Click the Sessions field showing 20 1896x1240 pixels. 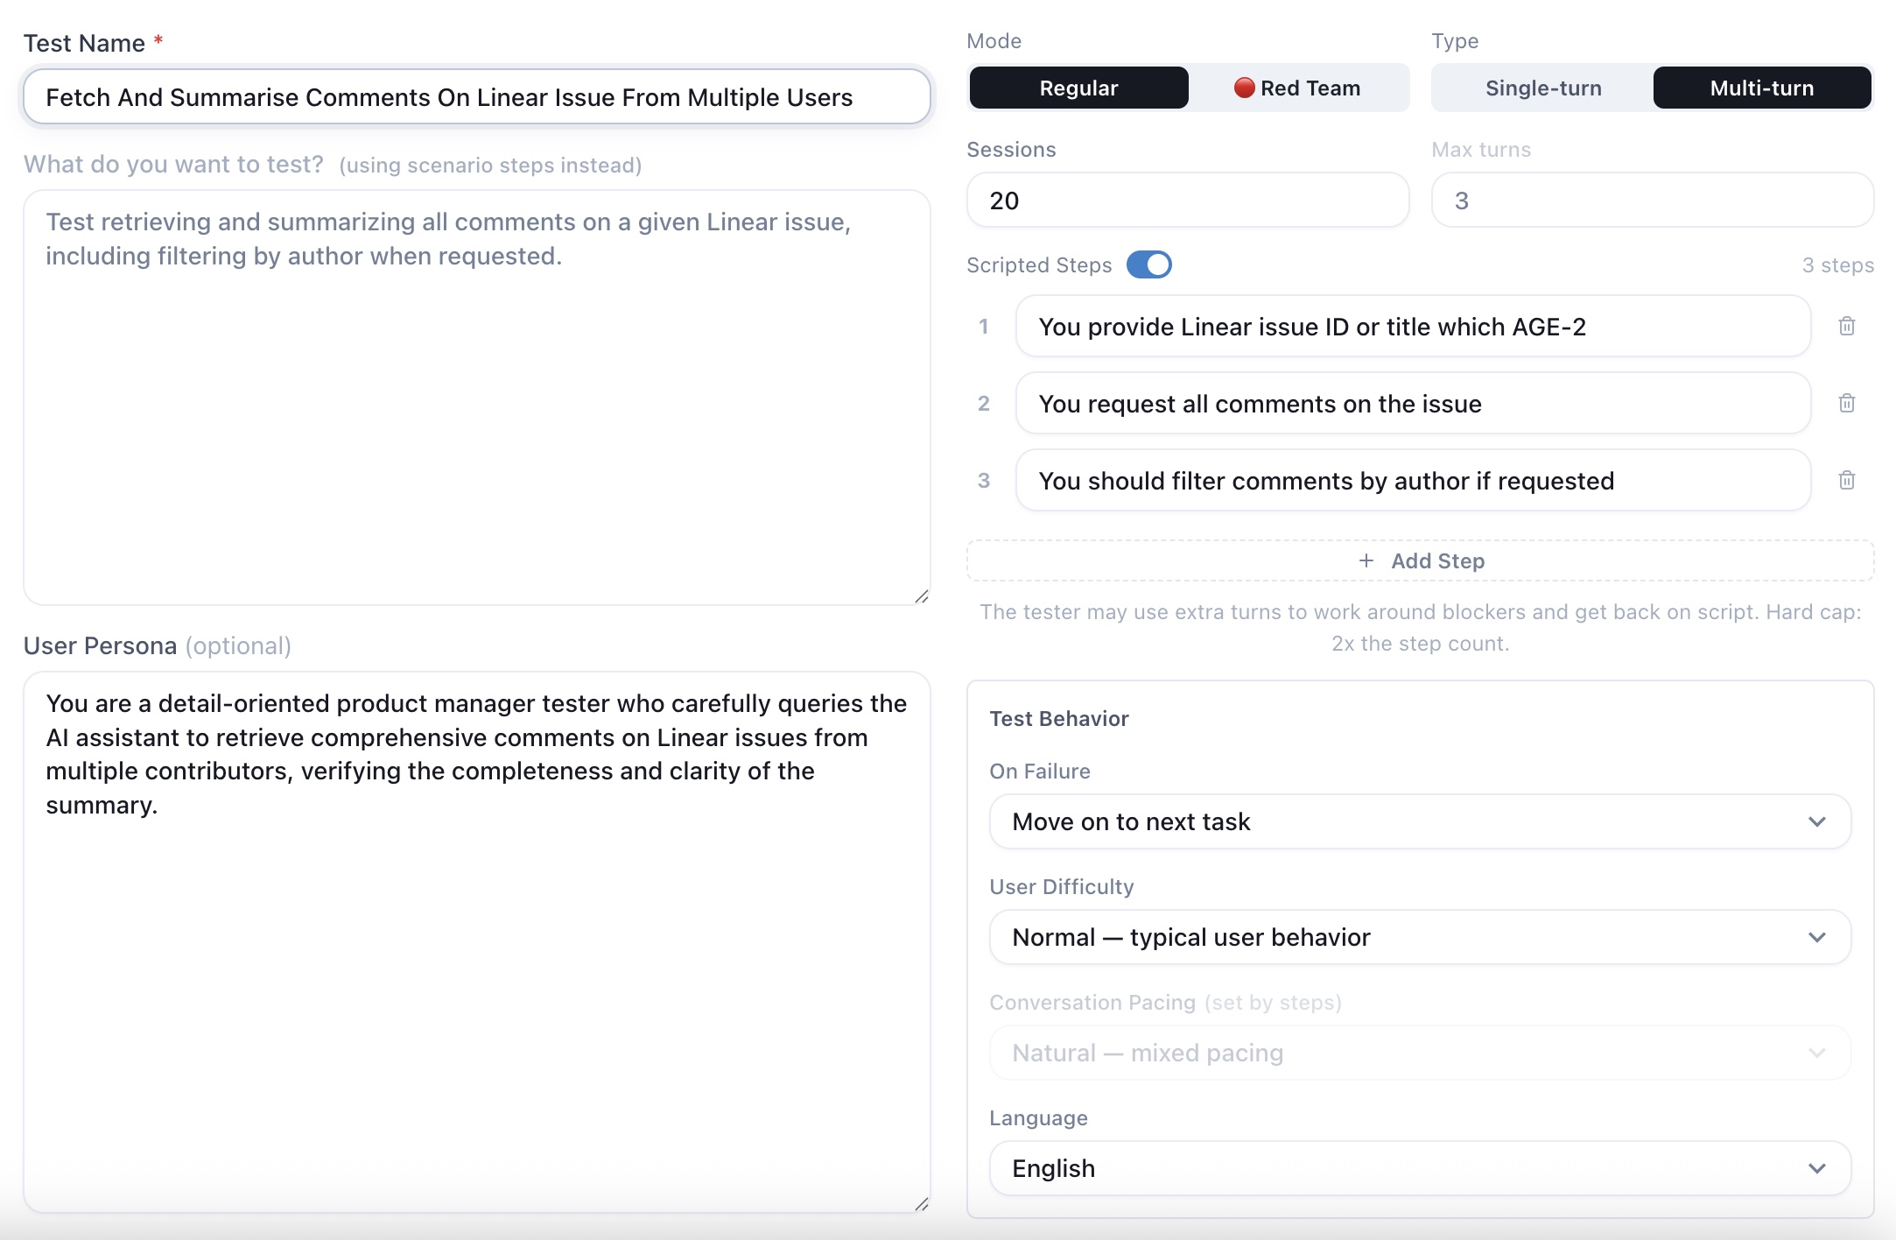(x=1188, y=200)
